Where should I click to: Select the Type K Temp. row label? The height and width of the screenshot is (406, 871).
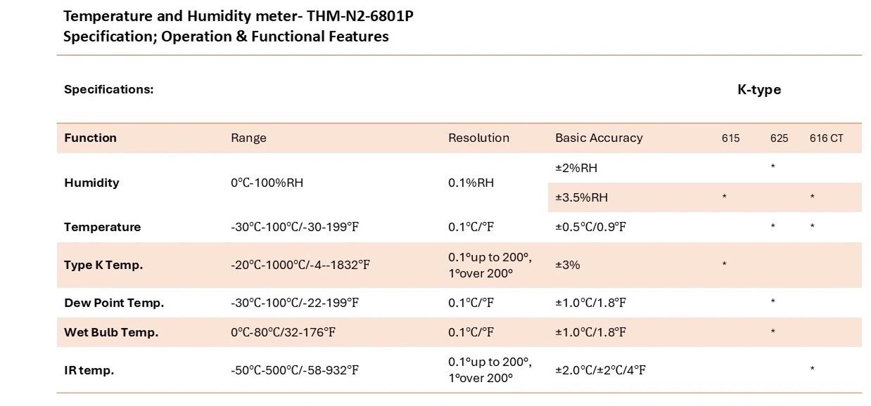click(103, 265)
